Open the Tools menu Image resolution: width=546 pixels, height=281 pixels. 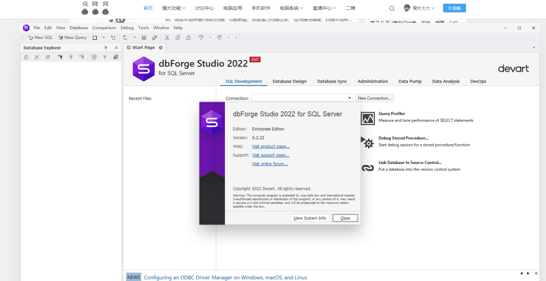tap(143, 28)
